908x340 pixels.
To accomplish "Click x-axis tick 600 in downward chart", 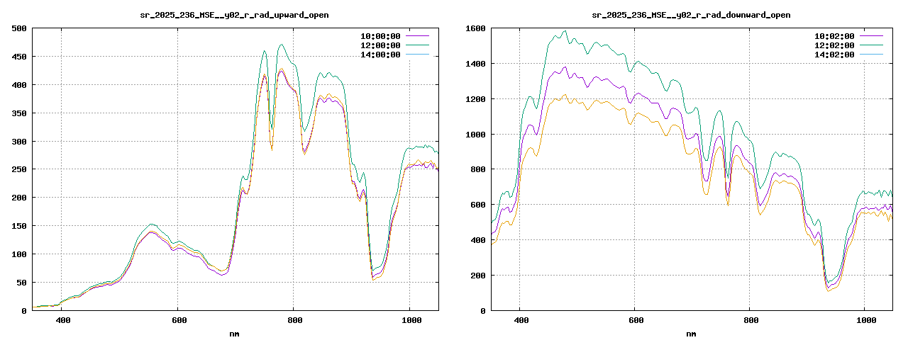I will point(635,321).
